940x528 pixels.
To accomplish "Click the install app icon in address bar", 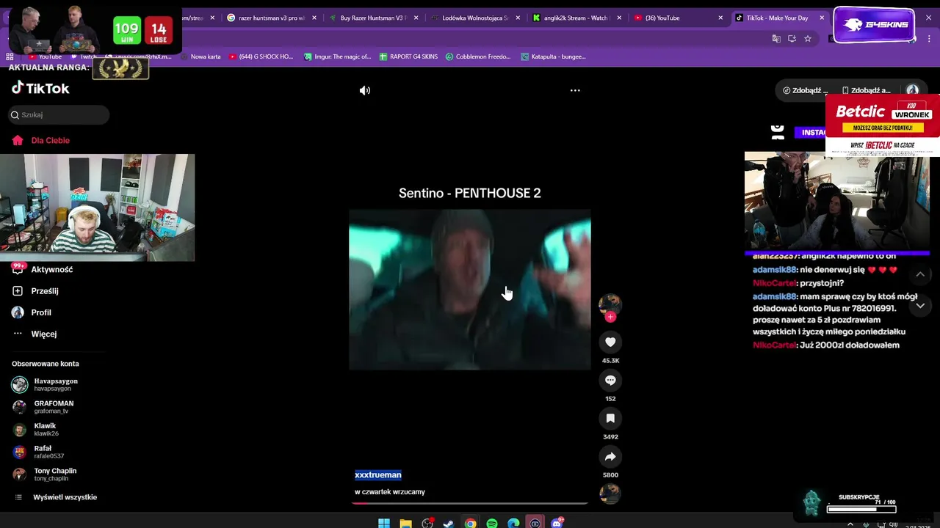I will coord(792,38).
